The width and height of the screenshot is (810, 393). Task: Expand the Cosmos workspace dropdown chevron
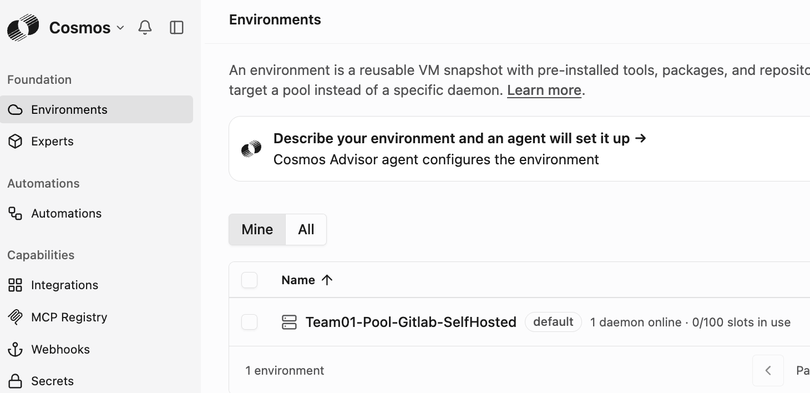(120, 27)
